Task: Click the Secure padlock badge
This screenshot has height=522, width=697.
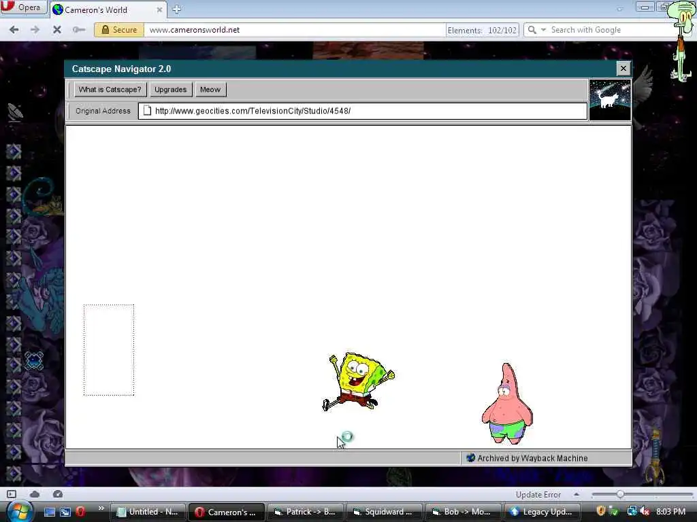Action: point(119,30)
